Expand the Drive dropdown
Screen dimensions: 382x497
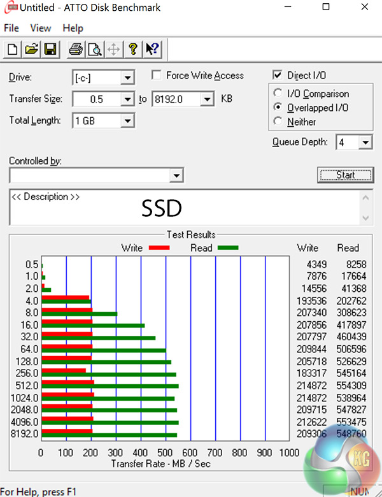tap(127, 78)
